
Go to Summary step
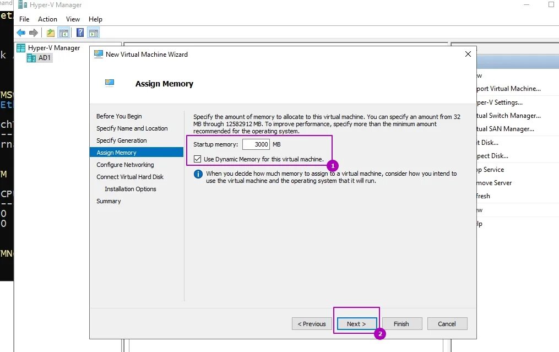tap(108, 201)
